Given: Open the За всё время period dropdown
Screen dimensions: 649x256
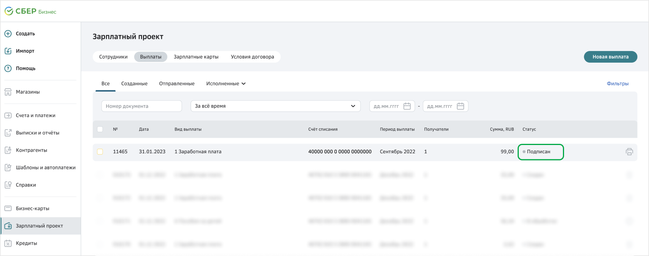Looking at the screenshot, I should click(275, 106).
